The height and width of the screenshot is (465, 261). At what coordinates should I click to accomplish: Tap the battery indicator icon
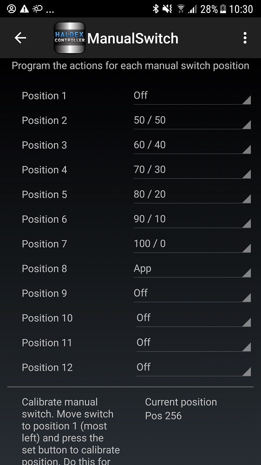point(223,9)
